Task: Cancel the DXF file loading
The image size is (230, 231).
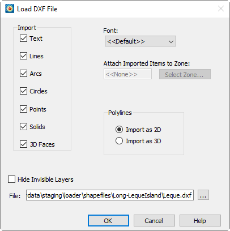Action: 154,220
